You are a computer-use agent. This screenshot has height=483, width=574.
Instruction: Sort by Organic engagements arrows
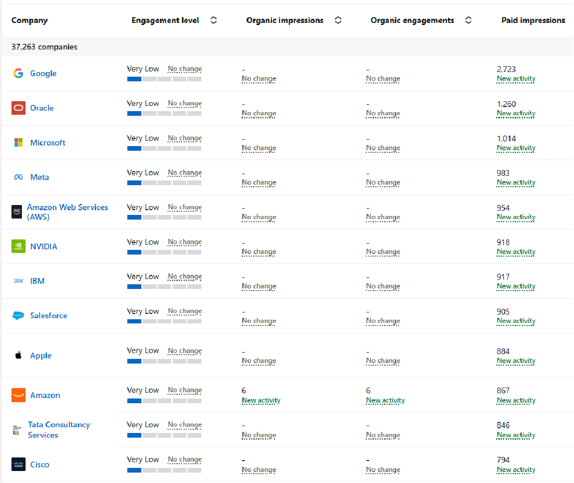click(468, 20)
